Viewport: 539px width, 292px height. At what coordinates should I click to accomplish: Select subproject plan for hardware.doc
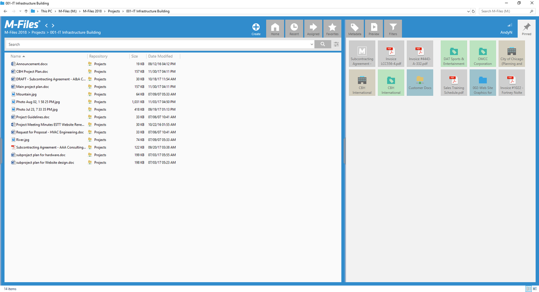[41, 155]
